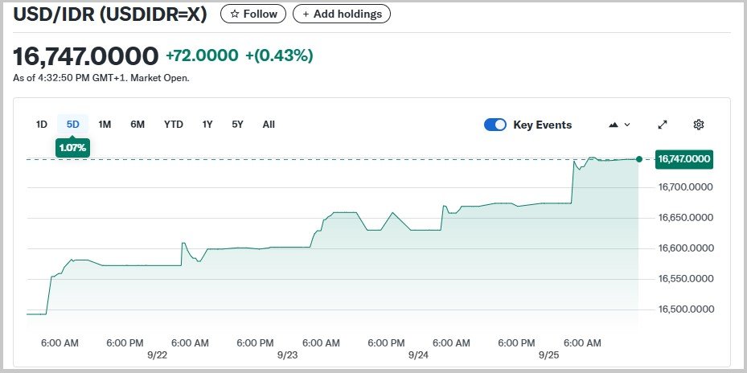Toggle the Key Events switch
Screen dimensions: 747x373
[495, 125]
